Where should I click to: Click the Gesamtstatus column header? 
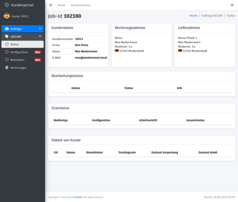[195, 120]
